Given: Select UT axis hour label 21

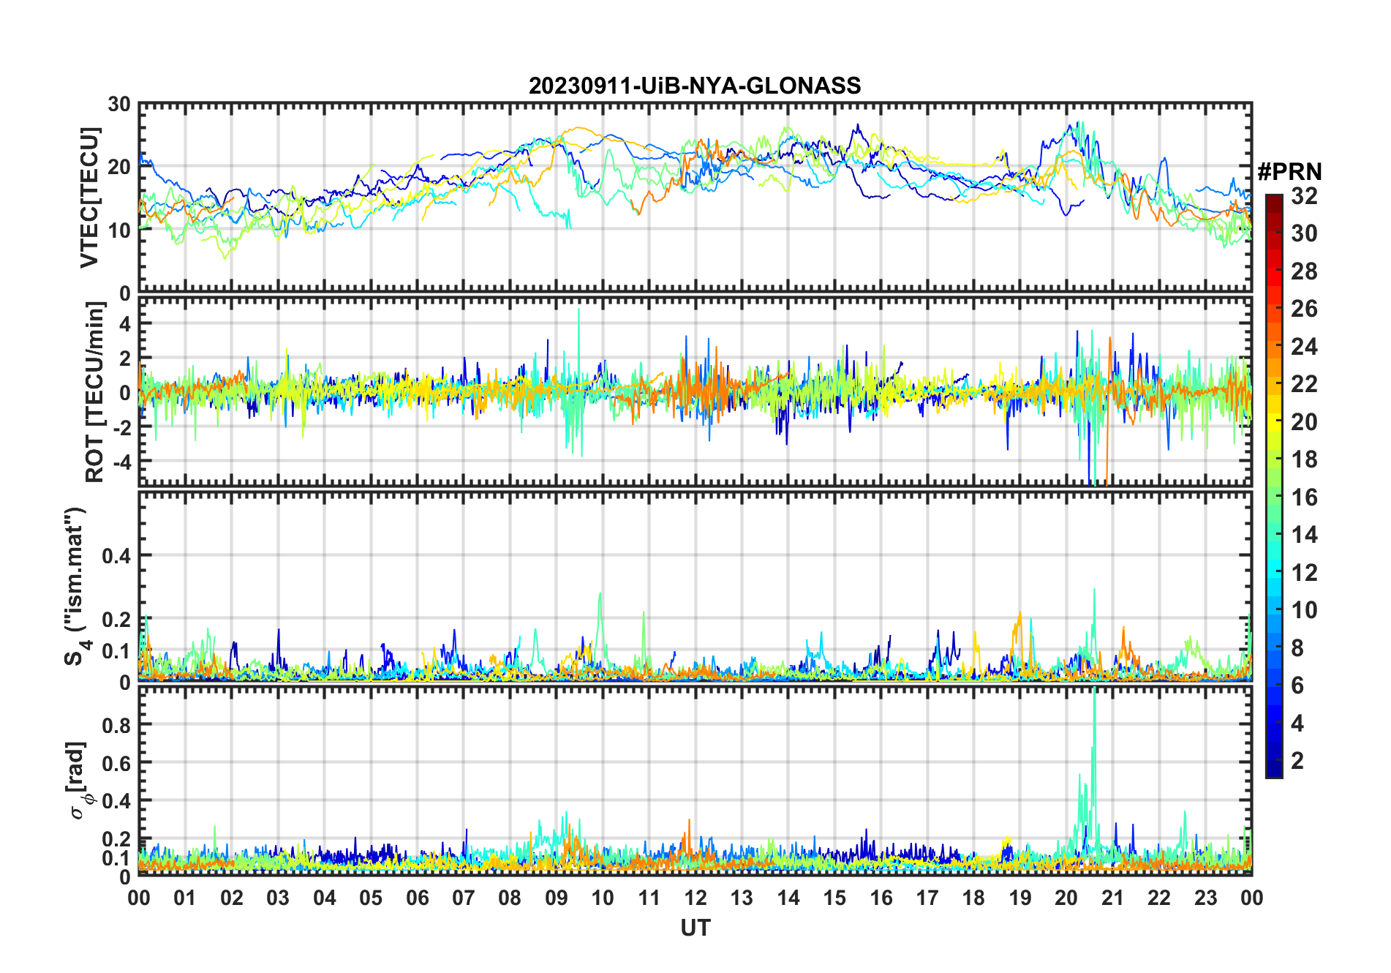Looking at the screenshot, I should [x=1112, y=898].
